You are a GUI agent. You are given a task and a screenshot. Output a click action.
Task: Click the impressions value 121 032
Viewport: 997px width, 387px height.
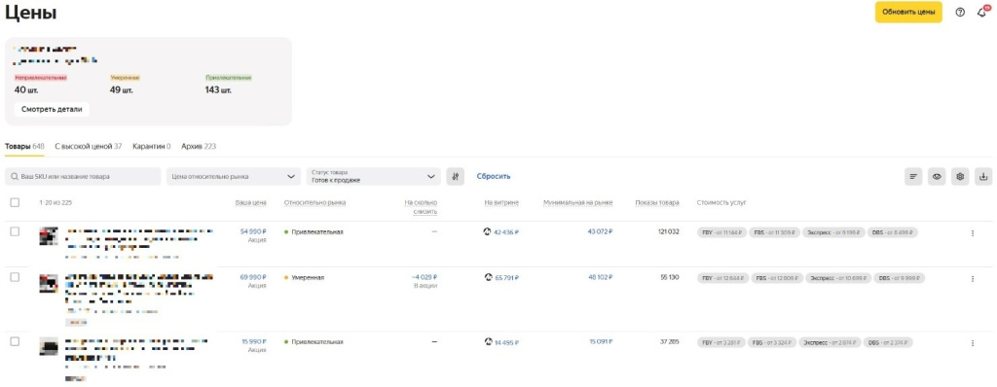[668, 232]
